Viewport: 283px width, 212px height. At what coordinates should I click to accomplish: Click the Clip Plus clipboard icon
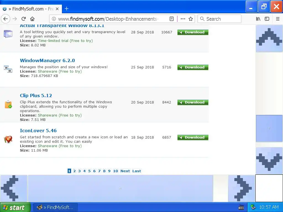coord(8,104)
